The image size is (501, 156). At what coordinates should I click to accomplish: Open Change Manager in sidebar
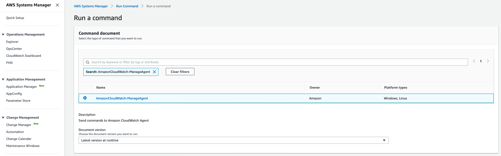pyautogui.click(x=19, y=125)
